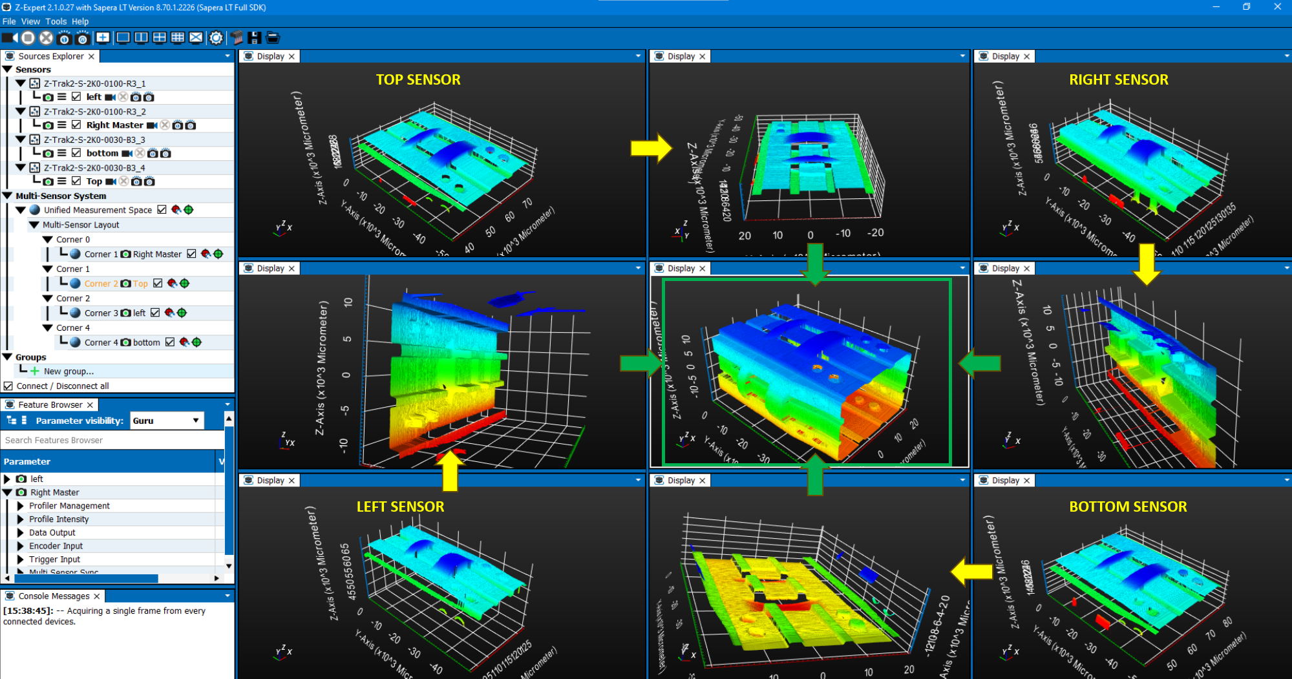
Task: Toggle Corner 2 Top checkbox
Action: tap(158, 284)
